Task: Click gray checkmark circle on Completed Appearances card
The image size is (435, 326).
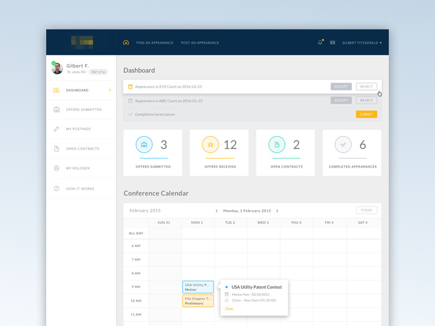Action: (343, 145)
